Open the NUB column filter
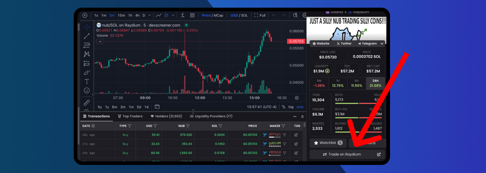 [188, 126]
